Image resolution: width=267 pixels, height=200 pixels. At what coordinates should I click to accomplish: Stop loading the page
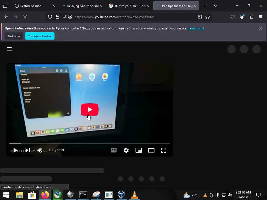pos(25,17)
